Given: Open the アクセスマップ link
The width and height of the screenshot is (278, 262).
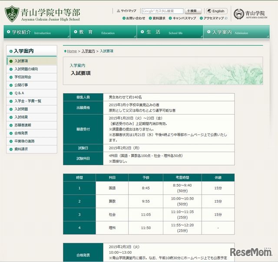Looking at the screenshot, I should click(213, 18).
